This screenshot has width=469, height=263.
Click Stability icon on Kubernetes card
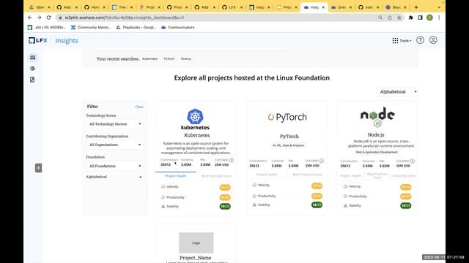(163, 206)
